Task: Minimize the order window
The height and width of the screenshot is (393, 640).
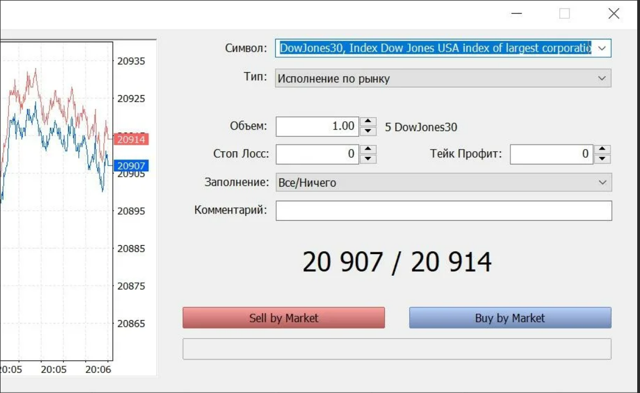Action: (517, 13)
